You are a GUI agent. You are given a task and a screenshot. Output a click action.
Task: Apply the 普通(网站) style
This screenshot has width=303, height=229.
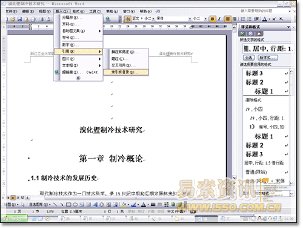[x=266, y=172]
